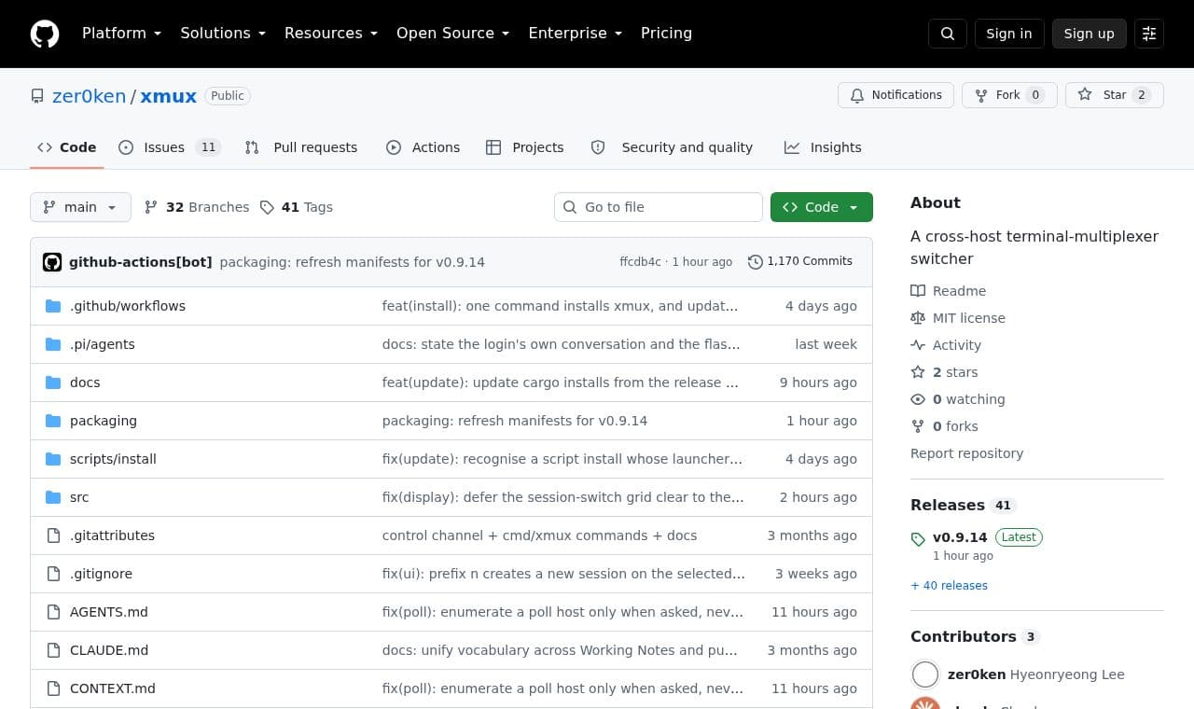The height and width of the screenshot is (709, 1194).
Task: Click the .github/workflows folder icon
Action: [53, 306]
